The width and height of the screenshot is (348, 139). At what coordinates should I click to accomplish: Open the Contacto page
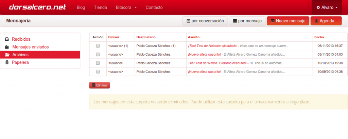[154, 7]
